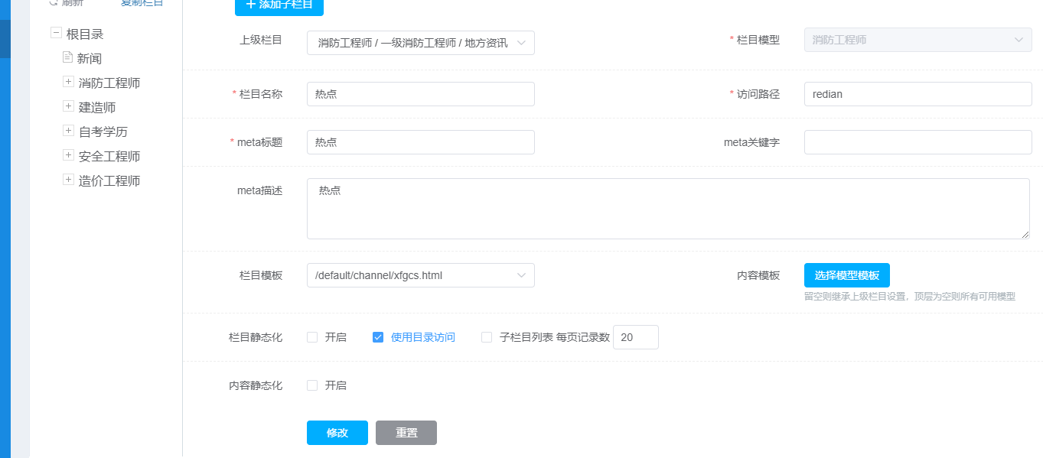
Task: Click the 使用目录访问 label text
Action: tap(423, 337)
